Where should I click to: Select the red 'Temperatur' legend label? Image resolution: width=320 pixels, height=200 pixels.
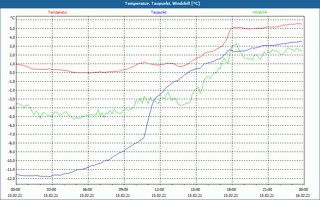pos(58,12)
